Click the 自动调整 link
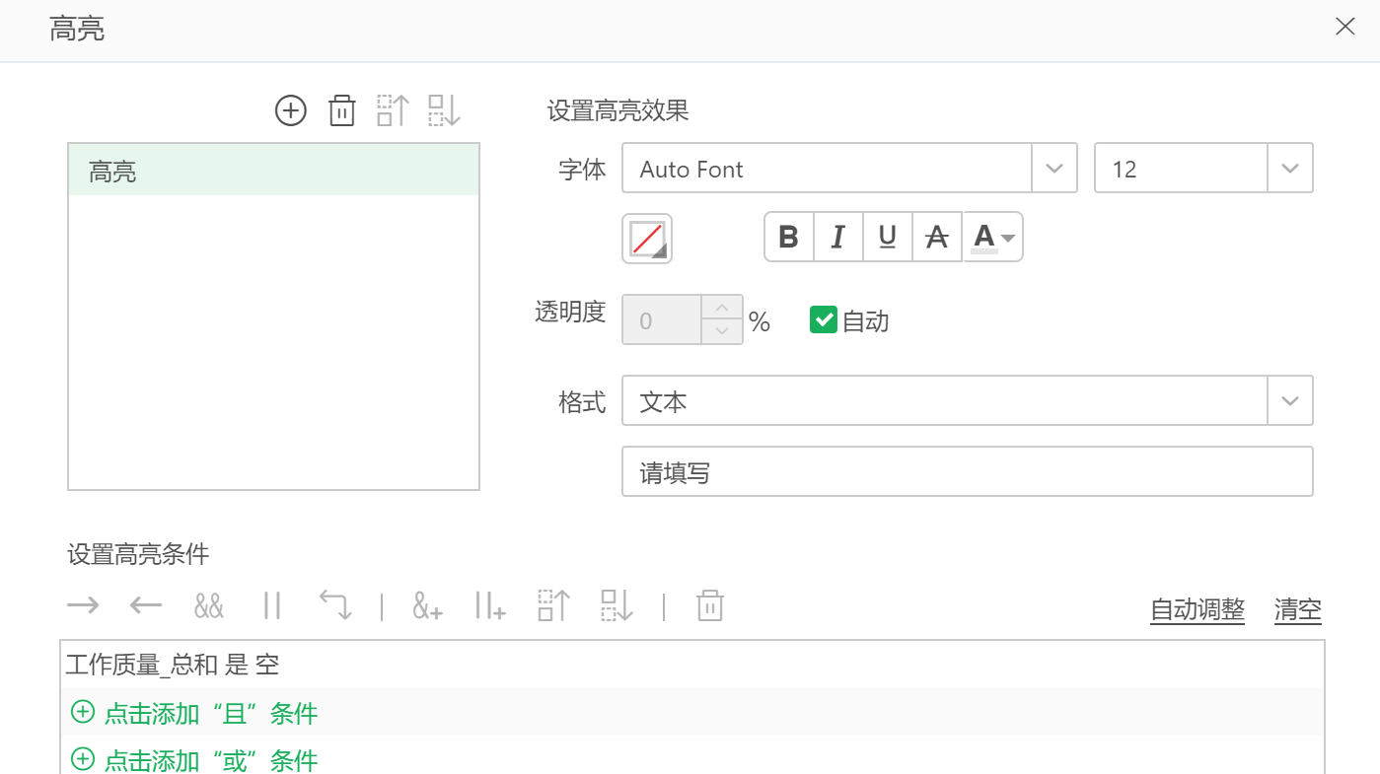This screenshot has height=774, width=1380. click(x=1198, y=609)
